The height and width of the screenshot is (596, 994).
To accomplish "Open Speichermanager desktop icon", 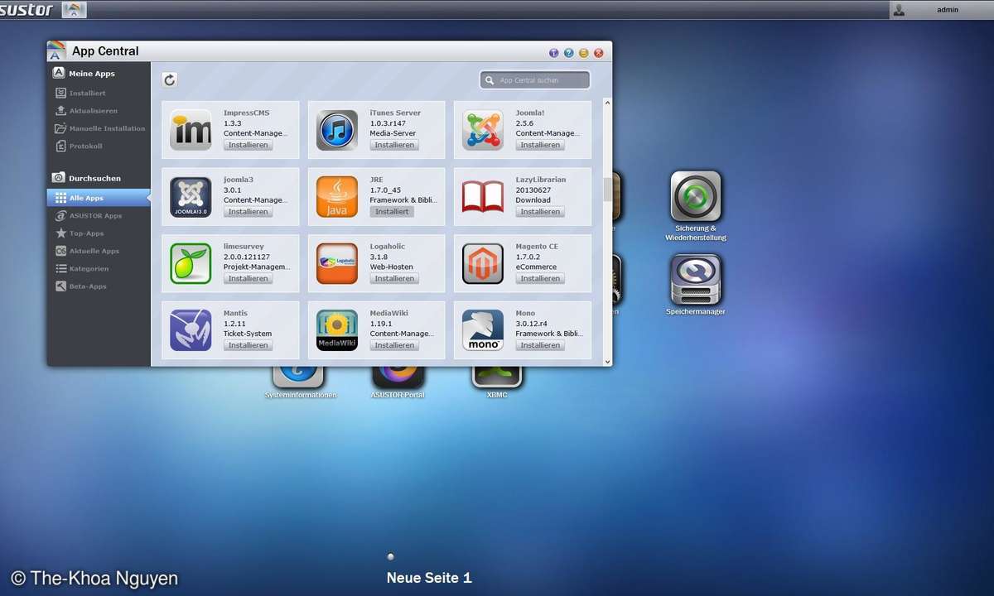I will [x=696, y=280].
